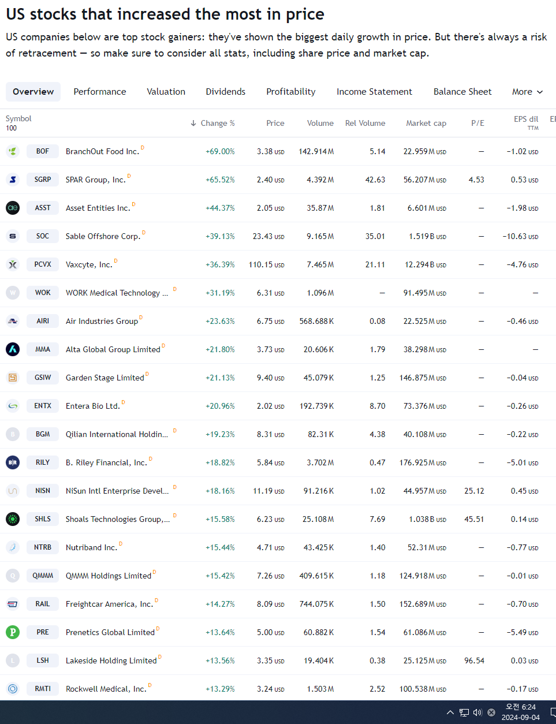Click the Freightcar America logo icon
The height and width of the screenshot is (724, 556).
point(13,604)
